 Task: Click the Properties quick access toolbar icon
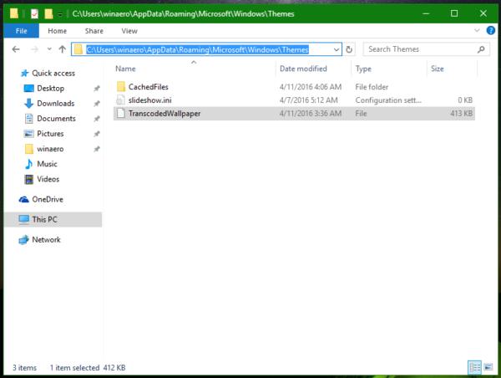(x=34, y=13)
